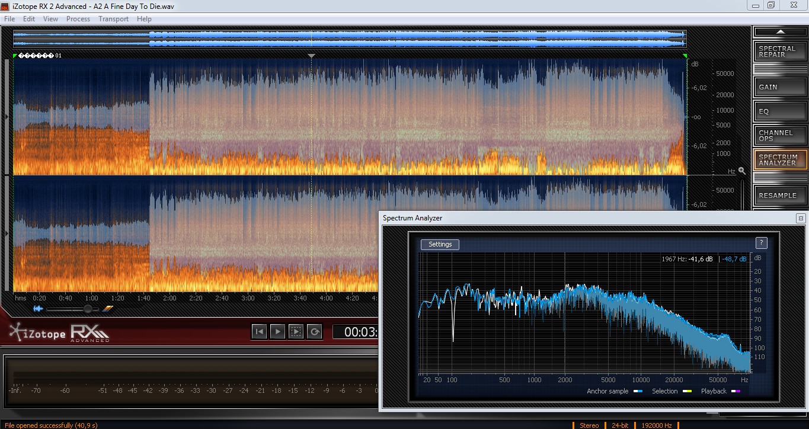The height and width of the screenshot is (429, 809).
Task: Click the frequency zoom magnifier icon
Action: pos(741,170)
